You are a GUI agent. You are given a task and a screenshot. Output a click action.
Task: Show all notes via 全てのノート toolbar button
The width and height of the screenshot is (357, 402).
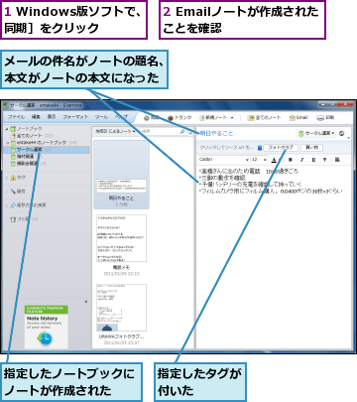pyautogui.click(x=265, y=118)
